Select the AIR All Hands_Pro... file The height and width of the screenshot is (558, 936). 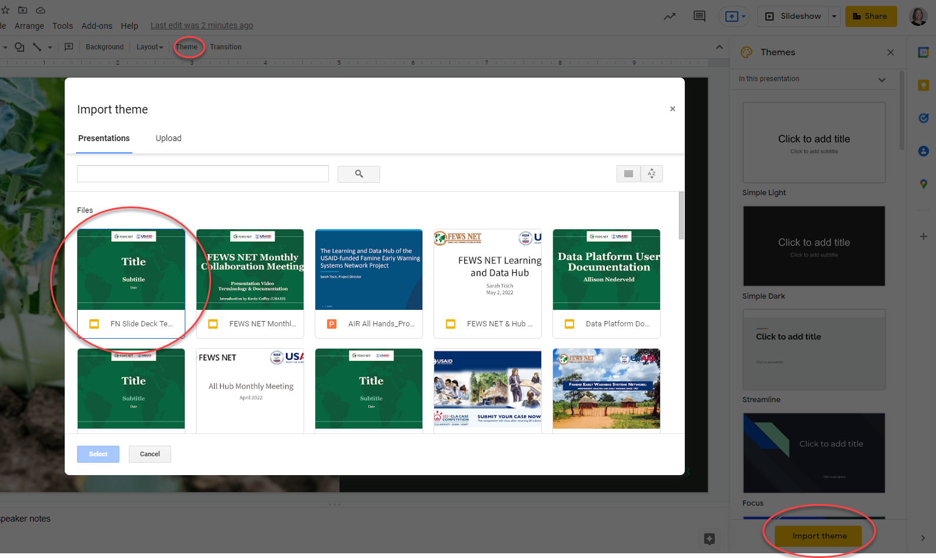point(369,283)
